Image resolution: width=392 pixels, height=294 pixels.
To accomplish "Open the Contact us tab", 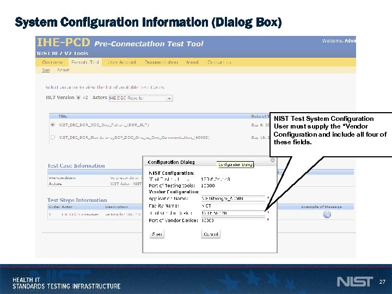I will click(x=219, y=62).
